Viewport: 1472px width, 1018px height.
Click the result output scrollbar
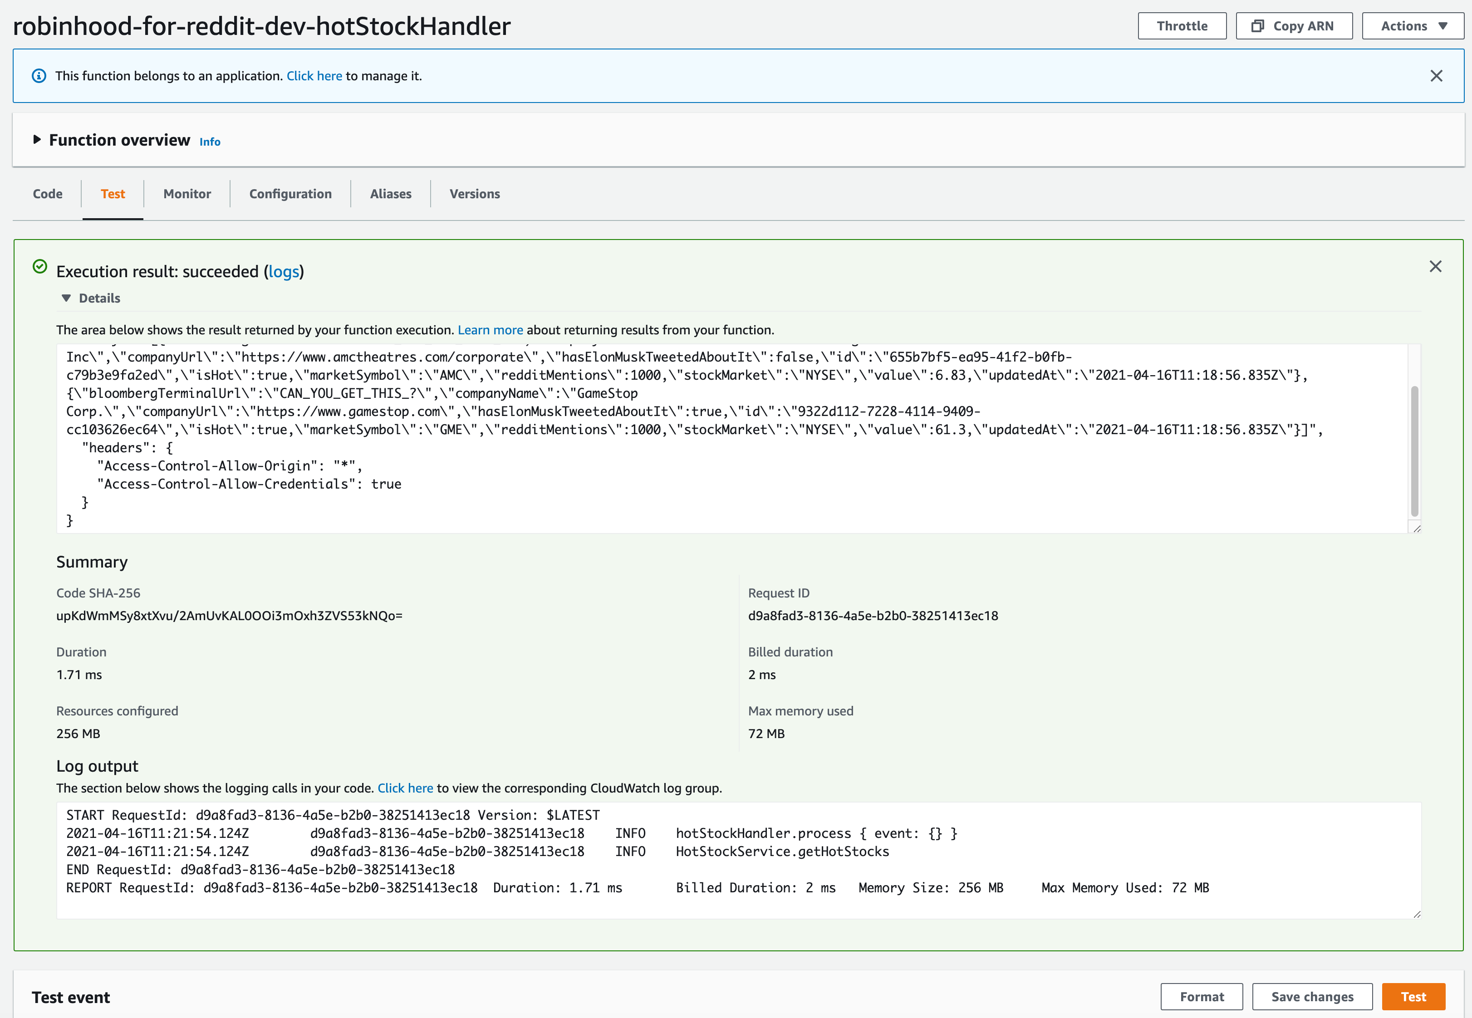(x=1414, y=450)
